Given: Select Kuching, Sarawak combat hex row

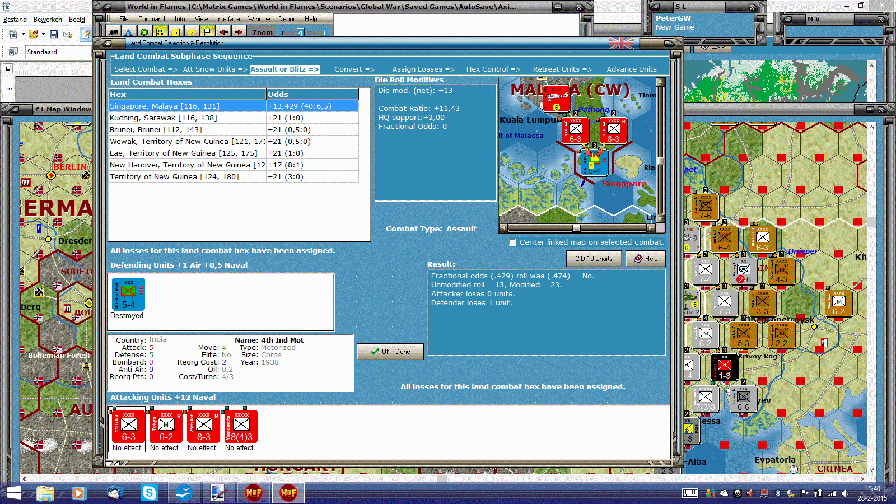Looking at the screenshot, I should pyautogui.click(x=234, y=118).
